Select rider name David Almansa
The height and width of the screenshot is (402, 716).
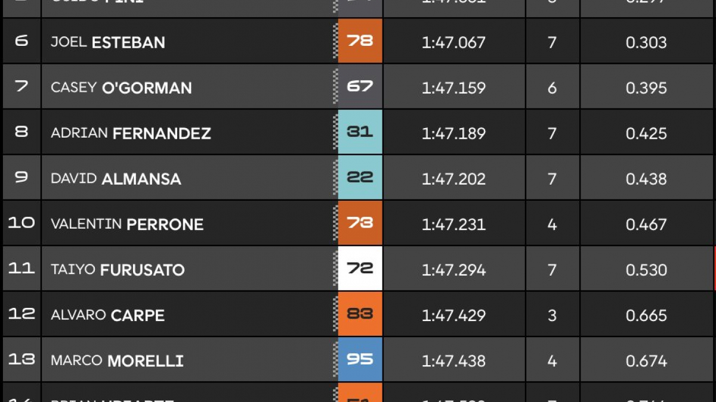[x=116, y=179]
